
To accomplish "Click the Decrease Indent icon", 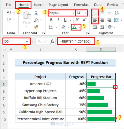I will [95, 27].
